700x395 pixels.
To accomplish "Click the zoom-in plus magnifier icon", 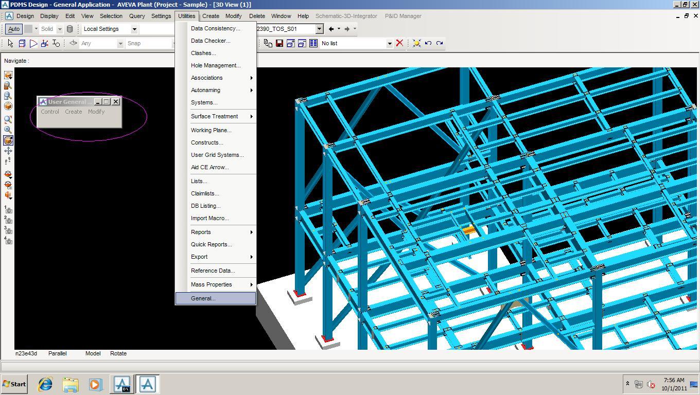I will pyautogui.click(x=8, y=130).
